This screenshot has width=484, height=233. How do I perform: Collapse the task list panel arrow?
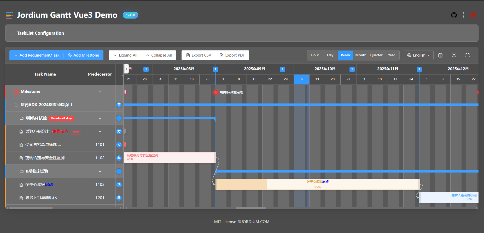pyautogui.click(x=126, y=69)
